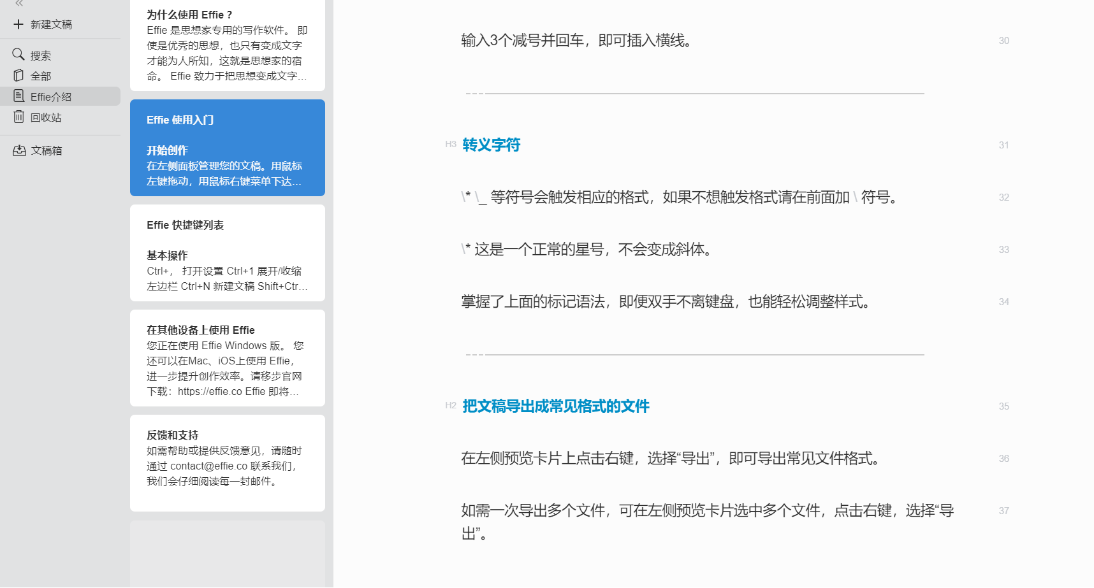Click line number 35 in the editor margin
Screen dimensions: 1094x588
pos(1004,406)
